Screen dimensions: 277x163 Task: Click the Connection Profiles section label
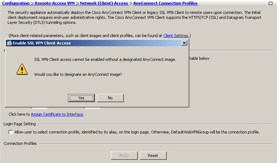click(x=20, y=143)
